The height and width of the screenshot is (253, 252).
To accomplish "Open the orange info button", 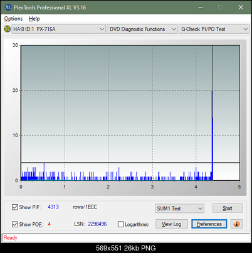I will 236,224.
